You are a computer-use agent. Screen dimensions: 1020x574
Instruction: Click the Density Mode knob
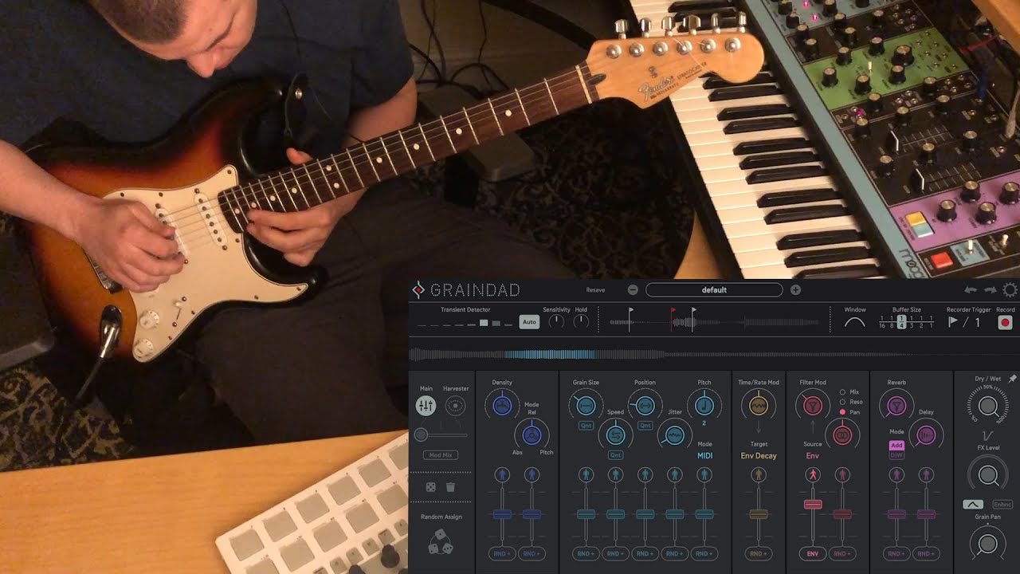[x=532, y=434]
